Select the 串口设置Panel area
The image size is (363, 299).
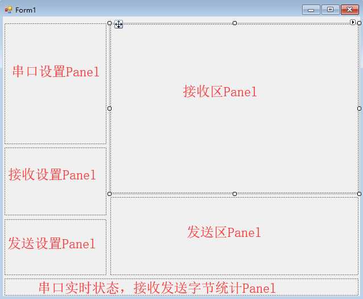(x=55, y=84)
